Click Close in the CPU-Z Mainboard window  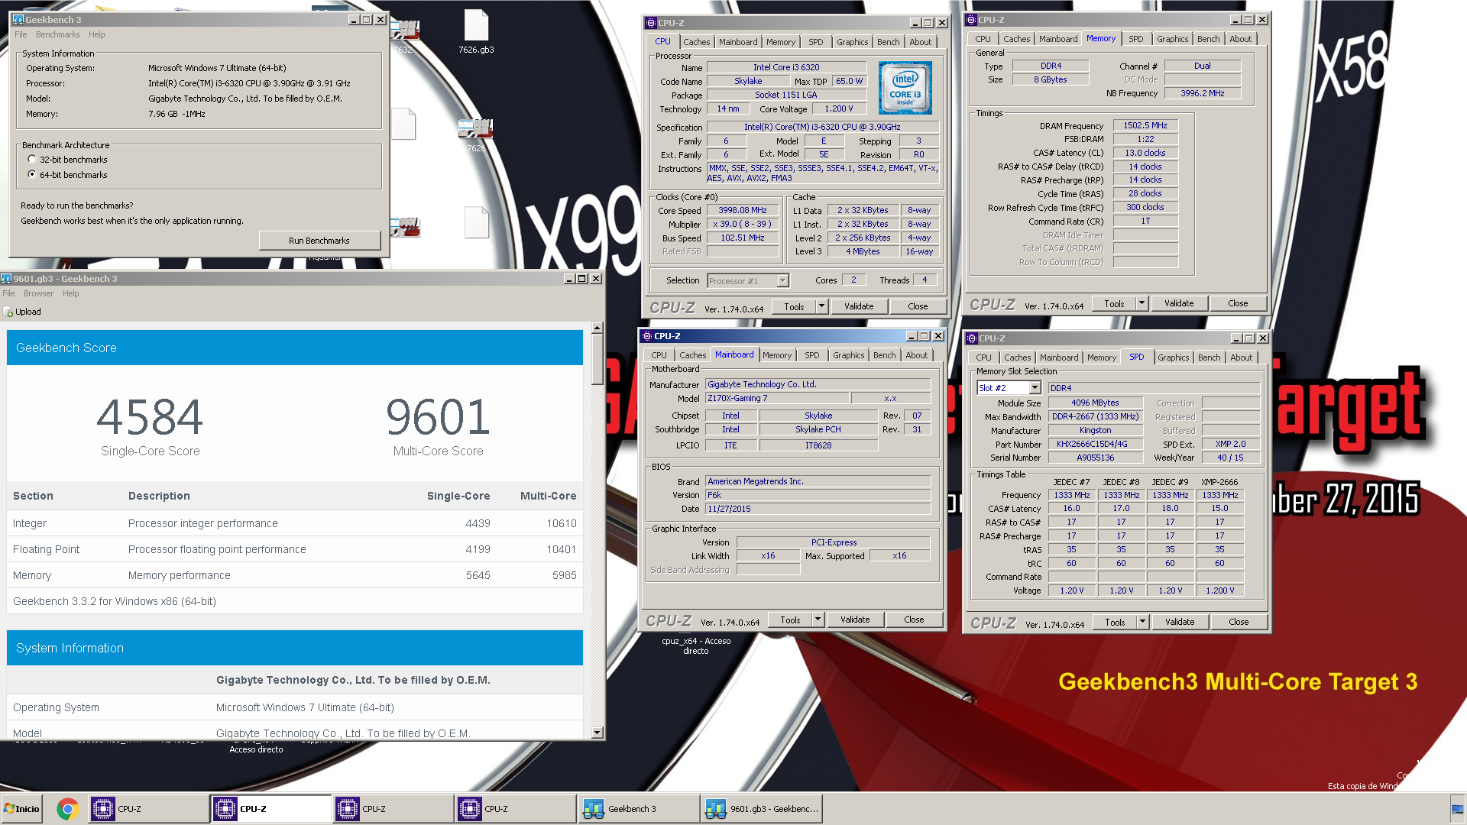[x=914, y=620]
